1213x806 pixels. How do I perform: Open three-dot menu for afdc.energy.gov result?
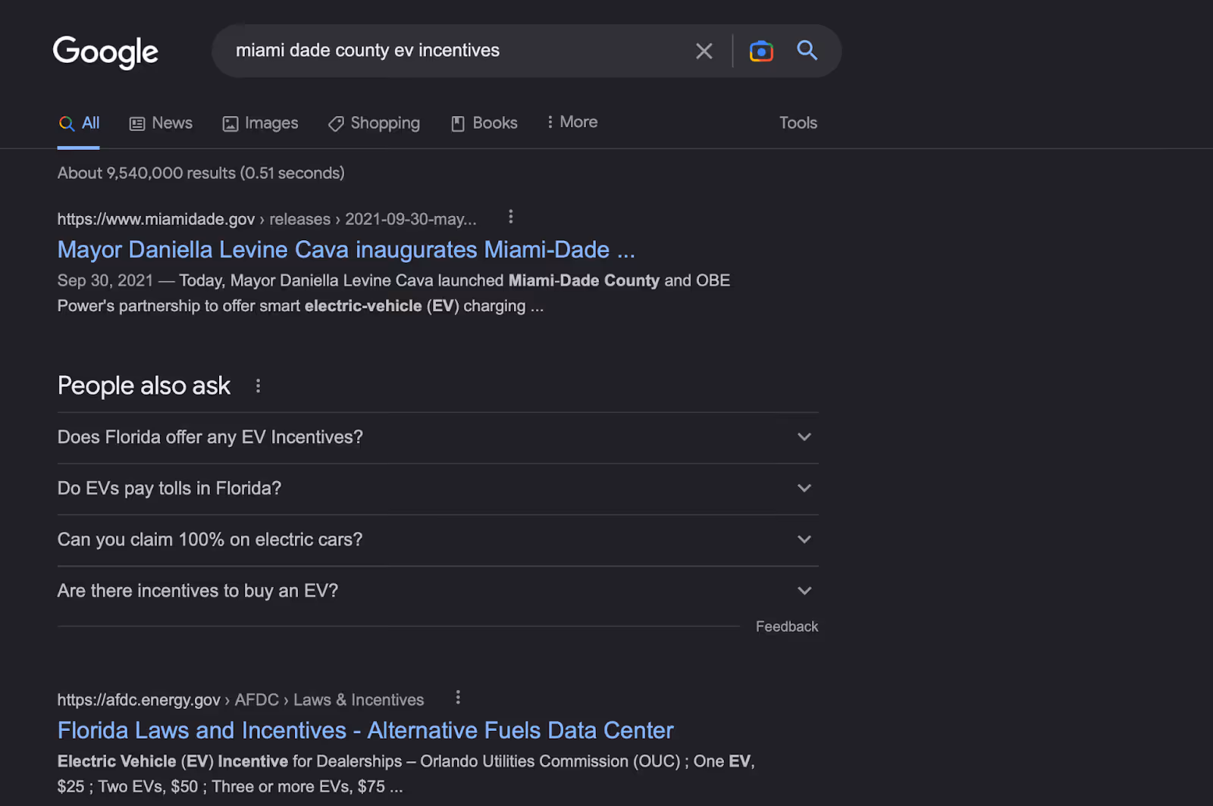pos(458,698)
